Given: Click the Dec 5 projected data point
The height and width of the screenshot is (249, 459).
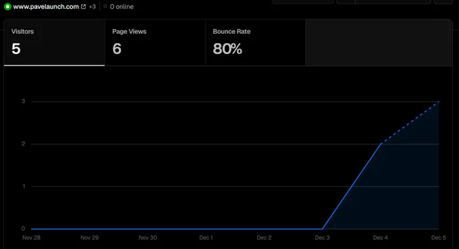Looking at the screenshot, I should (x=439, y=101).
